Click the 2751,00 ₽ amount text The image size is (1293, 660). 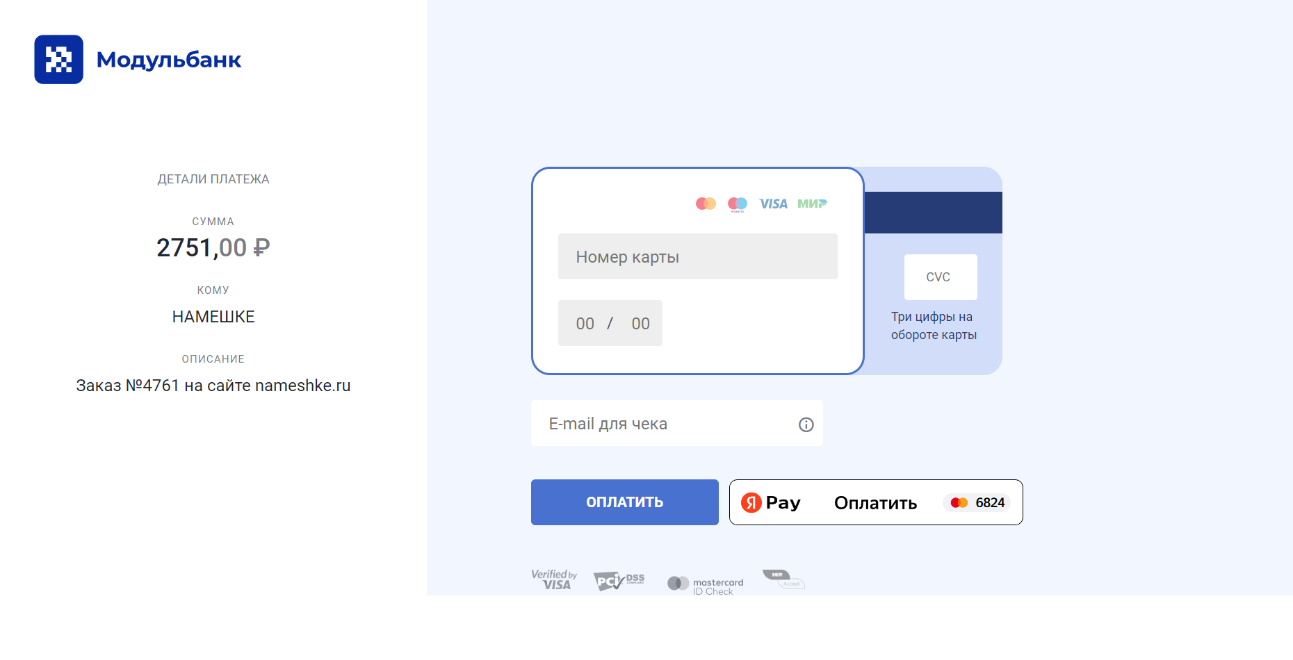point(213,247)
